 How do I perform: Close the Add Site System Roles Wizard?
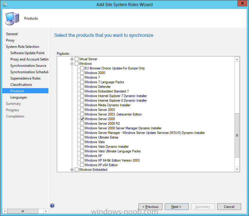[x=242, y=3]
